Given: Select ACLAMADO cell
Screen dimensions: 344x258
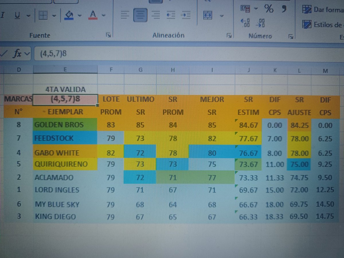Looking at the screenshot, I should pyautogui.click(x=65, y=177).
